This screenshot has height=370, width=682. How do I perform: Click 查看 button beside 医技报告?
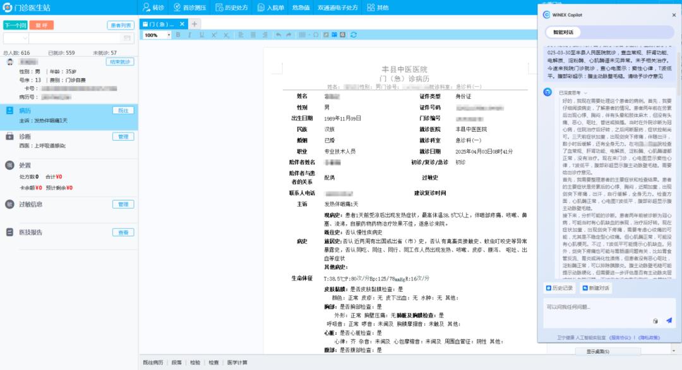[x=123, y=233]
